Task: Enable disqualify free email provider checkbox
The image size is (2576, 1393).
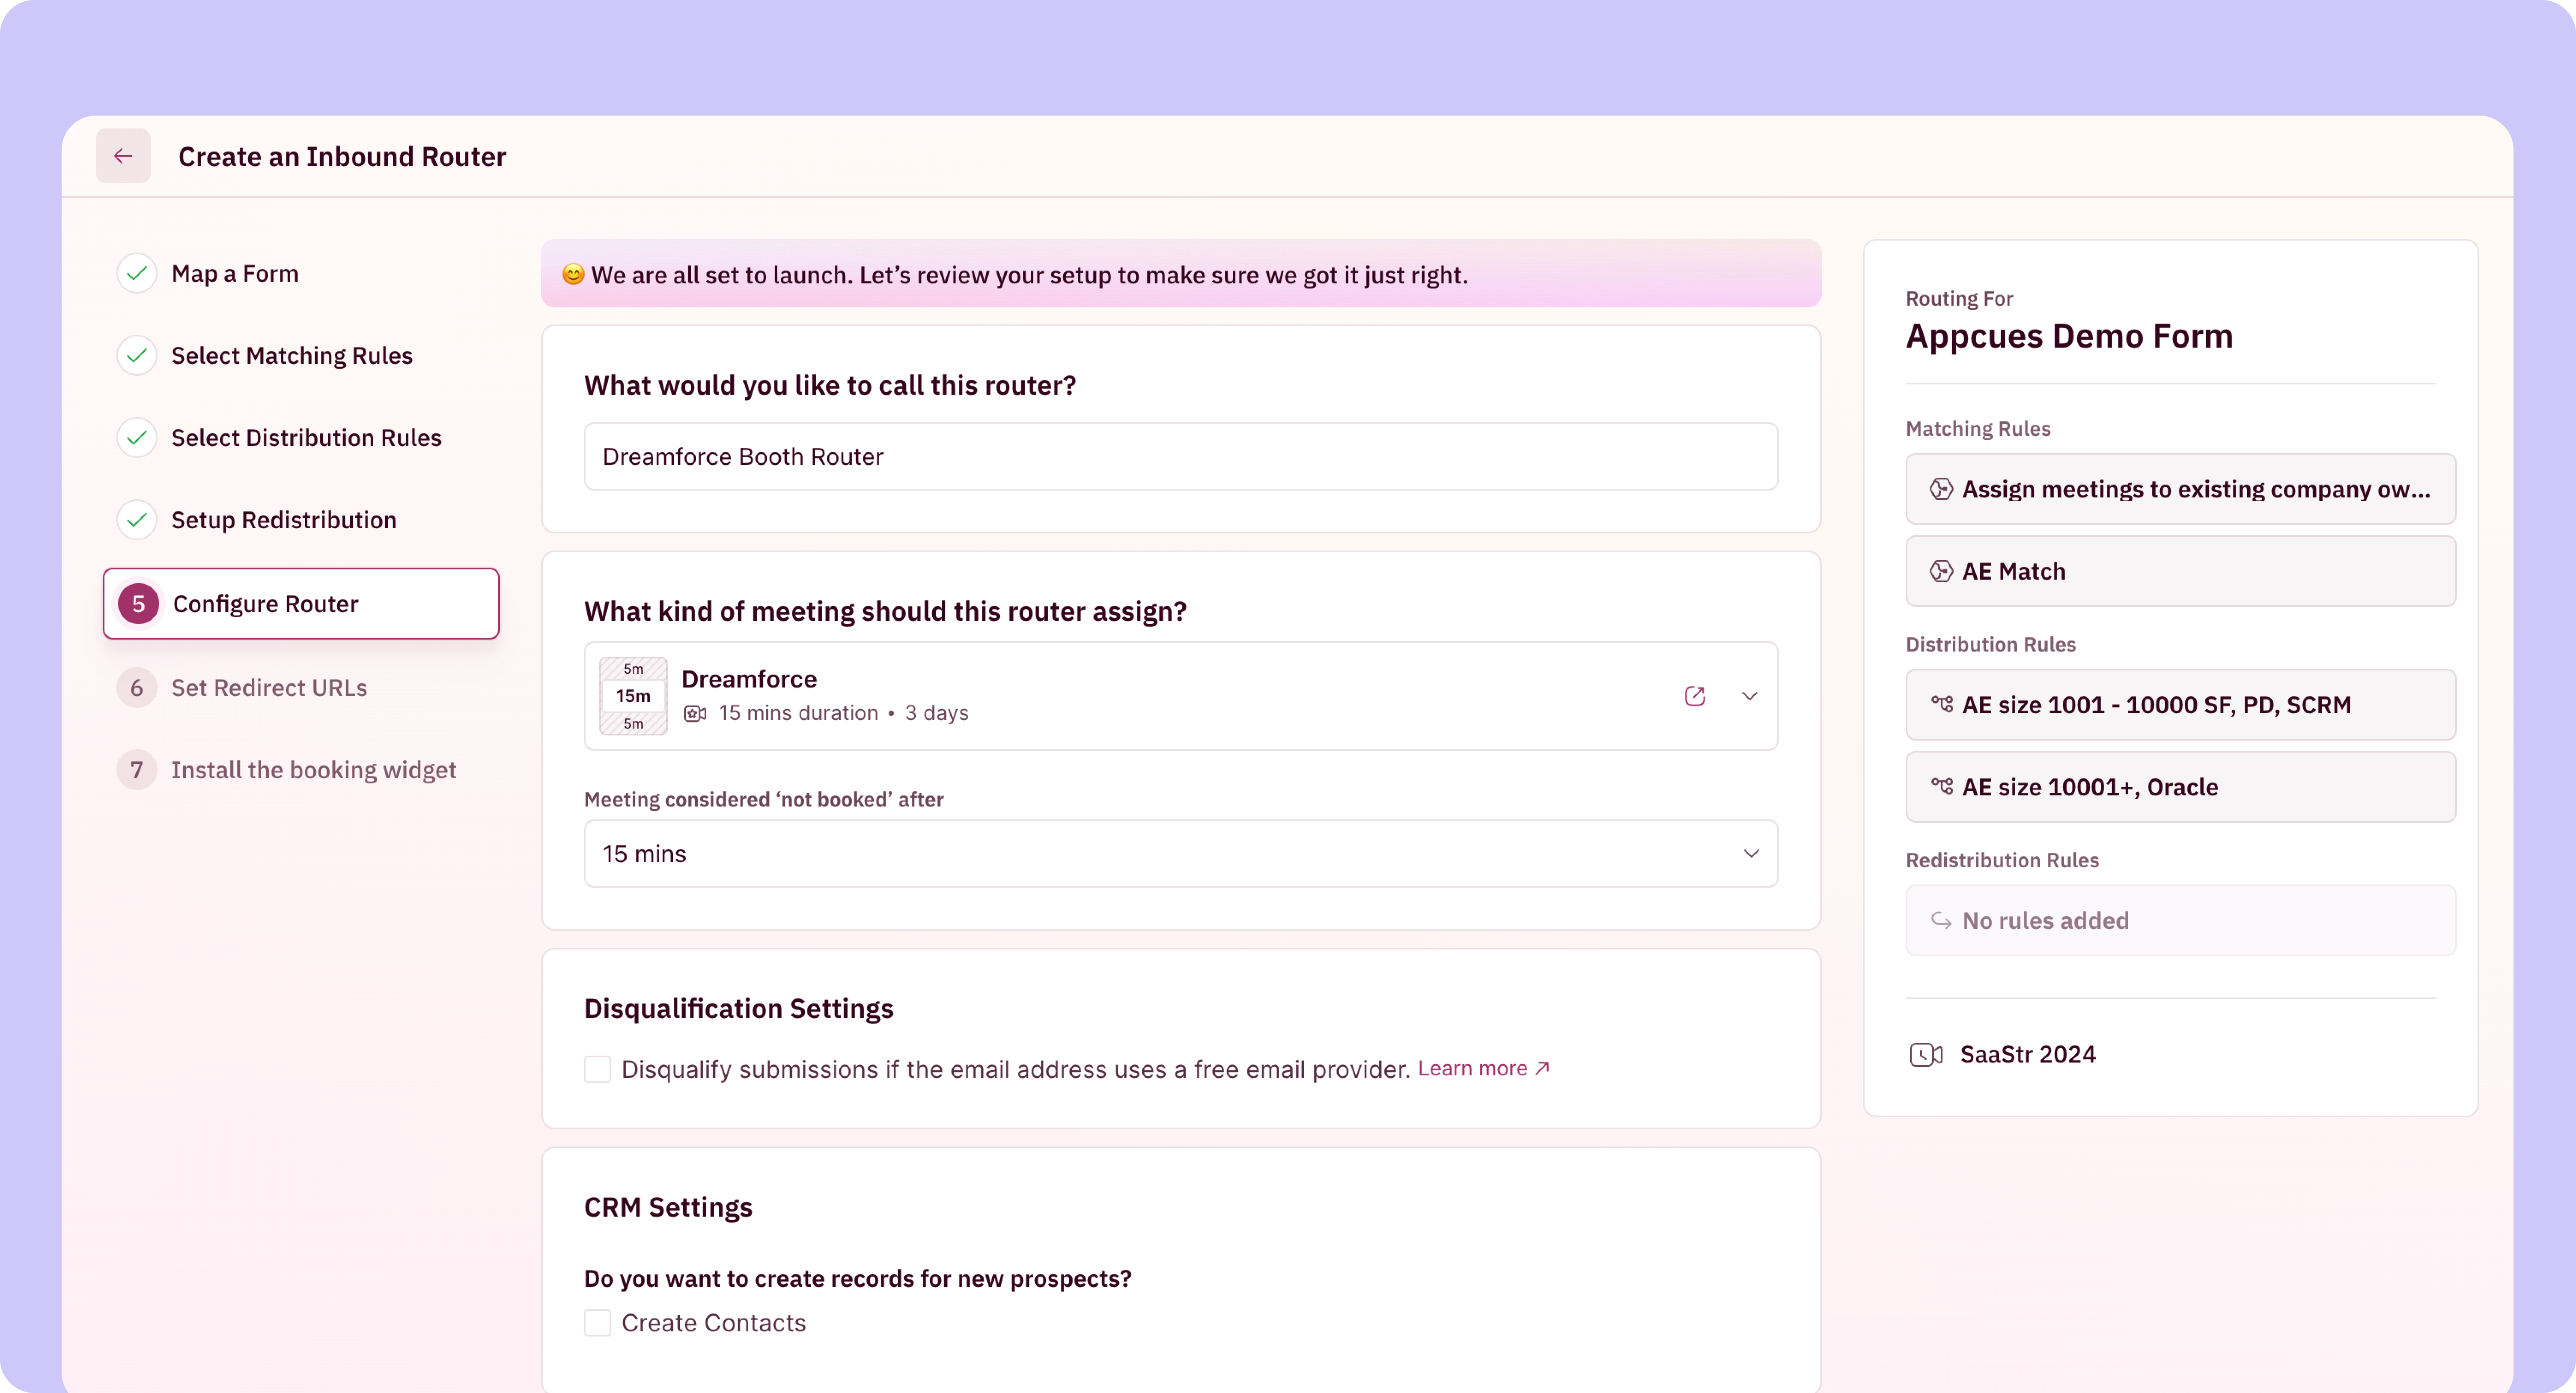Action: tap(597, 1069)
